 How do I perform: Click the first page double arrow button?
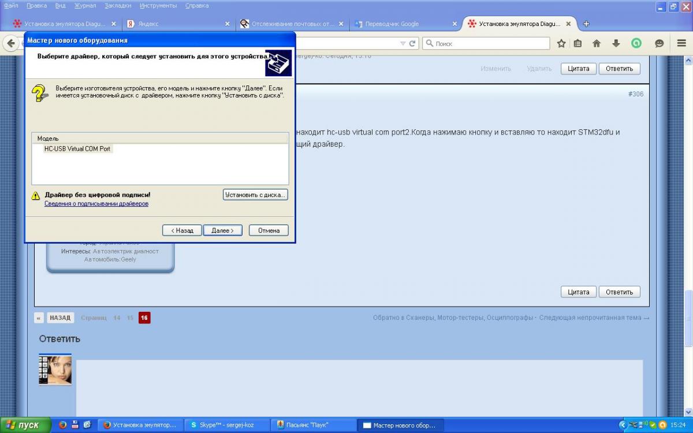(x=39, y=318)
